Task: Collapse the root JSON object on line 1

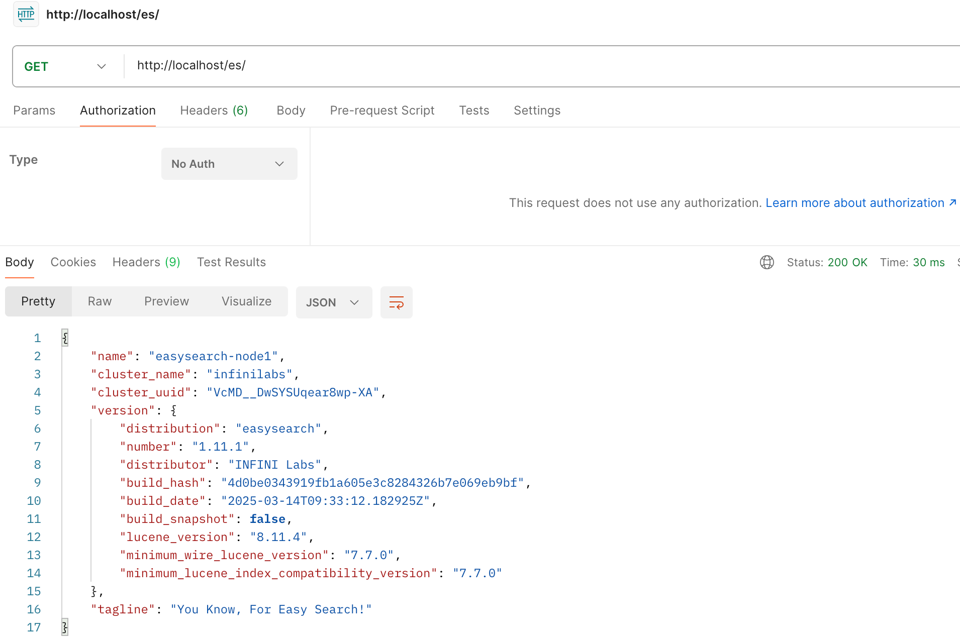Action: point(65,338)
